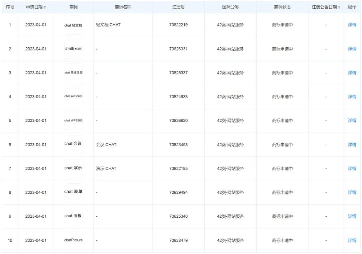Click the chatExcel trademark image
Image resolution: width=362 pixels, height=254 pixels.
coord(73,49)
